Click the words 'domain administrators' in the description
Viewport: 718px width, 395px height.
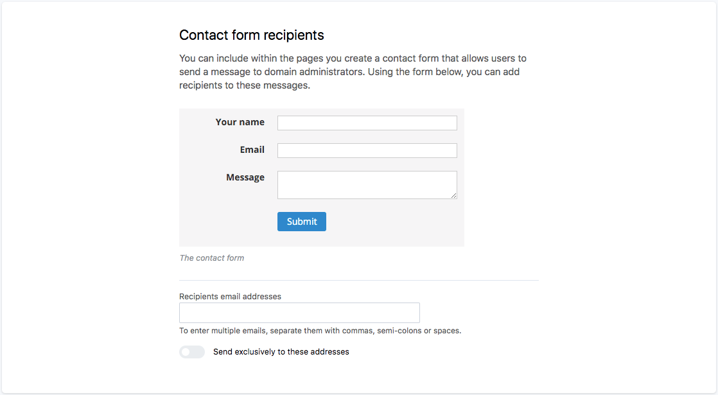coord(314,72)
